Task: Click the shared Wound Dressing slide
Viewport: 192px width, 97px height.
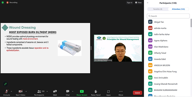Action: coord(45,48)
